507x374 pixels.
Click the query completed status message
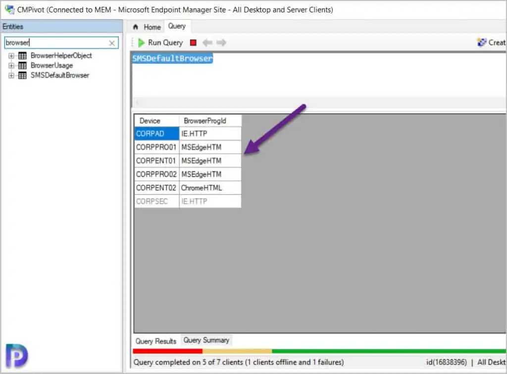239,362
